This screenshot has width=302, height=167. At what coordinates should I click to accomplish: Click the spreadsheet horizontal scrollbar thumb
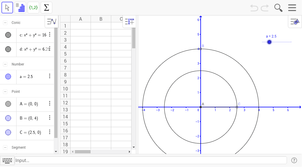[83, 152]
